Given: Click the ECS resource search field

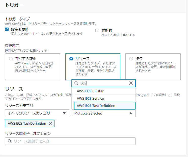Looking at the screenshot, I should point(104,83).
